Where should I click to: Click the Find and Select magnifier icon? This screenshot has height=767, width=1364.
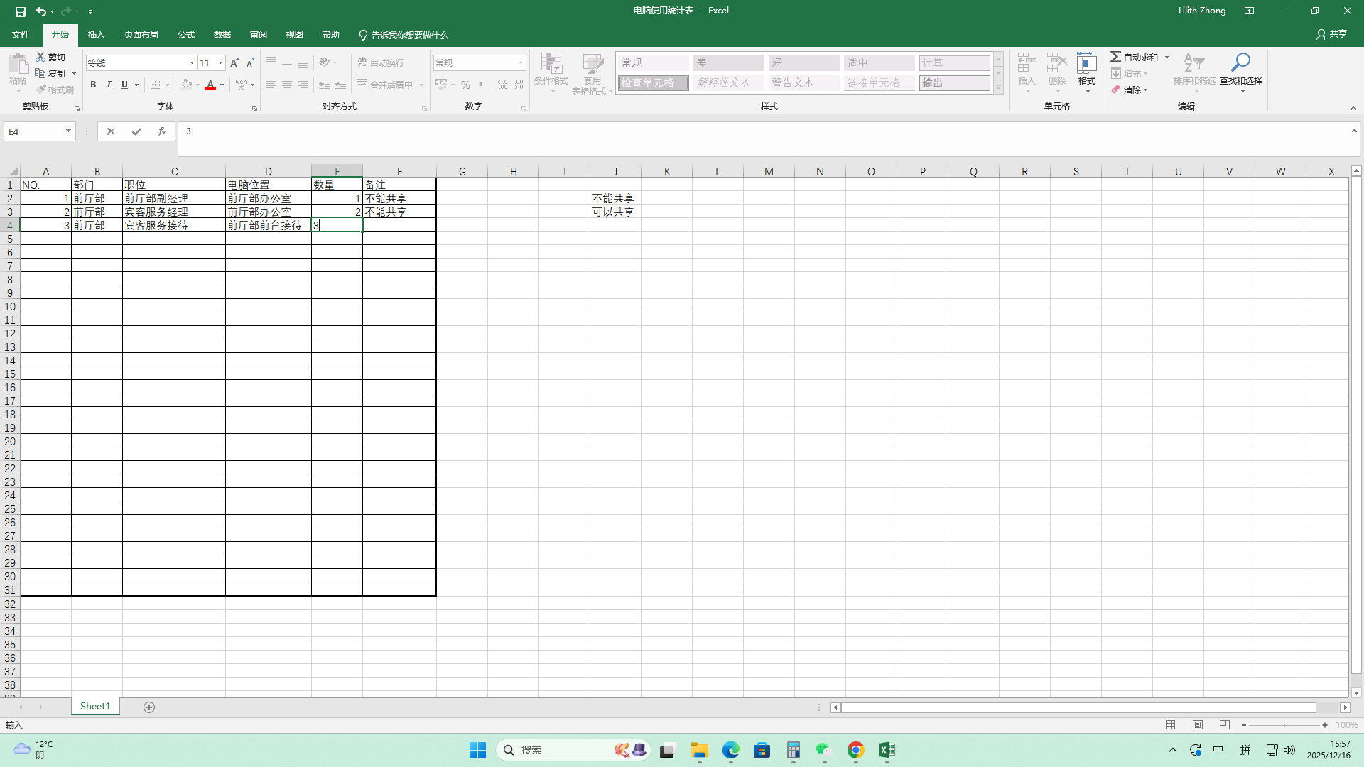tap(1240, 62)
